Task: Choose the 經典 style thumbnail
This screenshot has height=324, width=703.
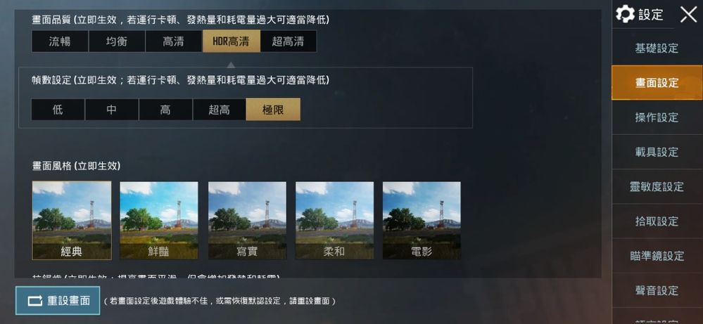Action: pos(72,220)
